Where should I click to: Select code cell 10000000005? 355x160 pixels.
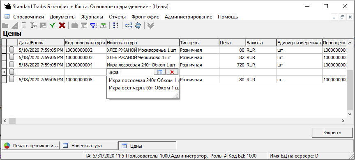click(x=85, y=80)
